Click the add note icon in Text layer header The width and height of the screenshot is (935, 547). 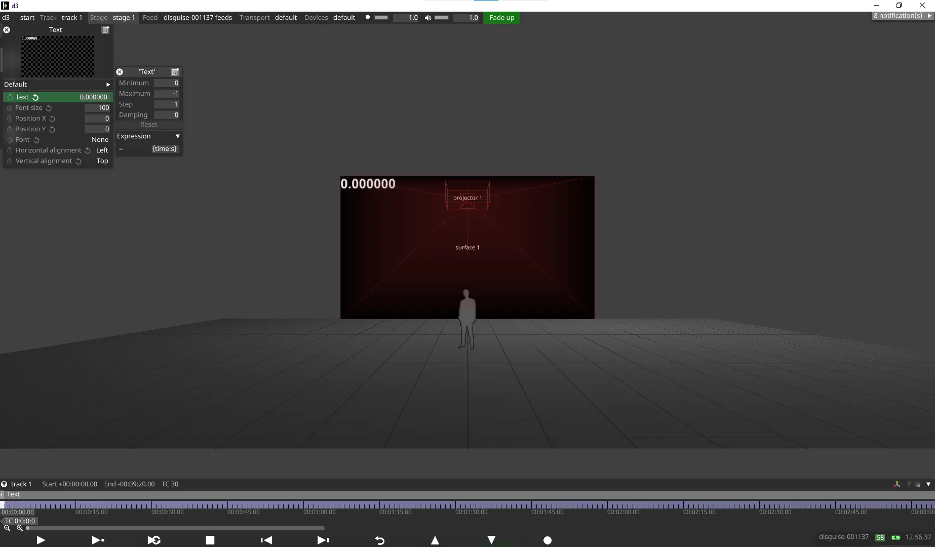(105, 30)
